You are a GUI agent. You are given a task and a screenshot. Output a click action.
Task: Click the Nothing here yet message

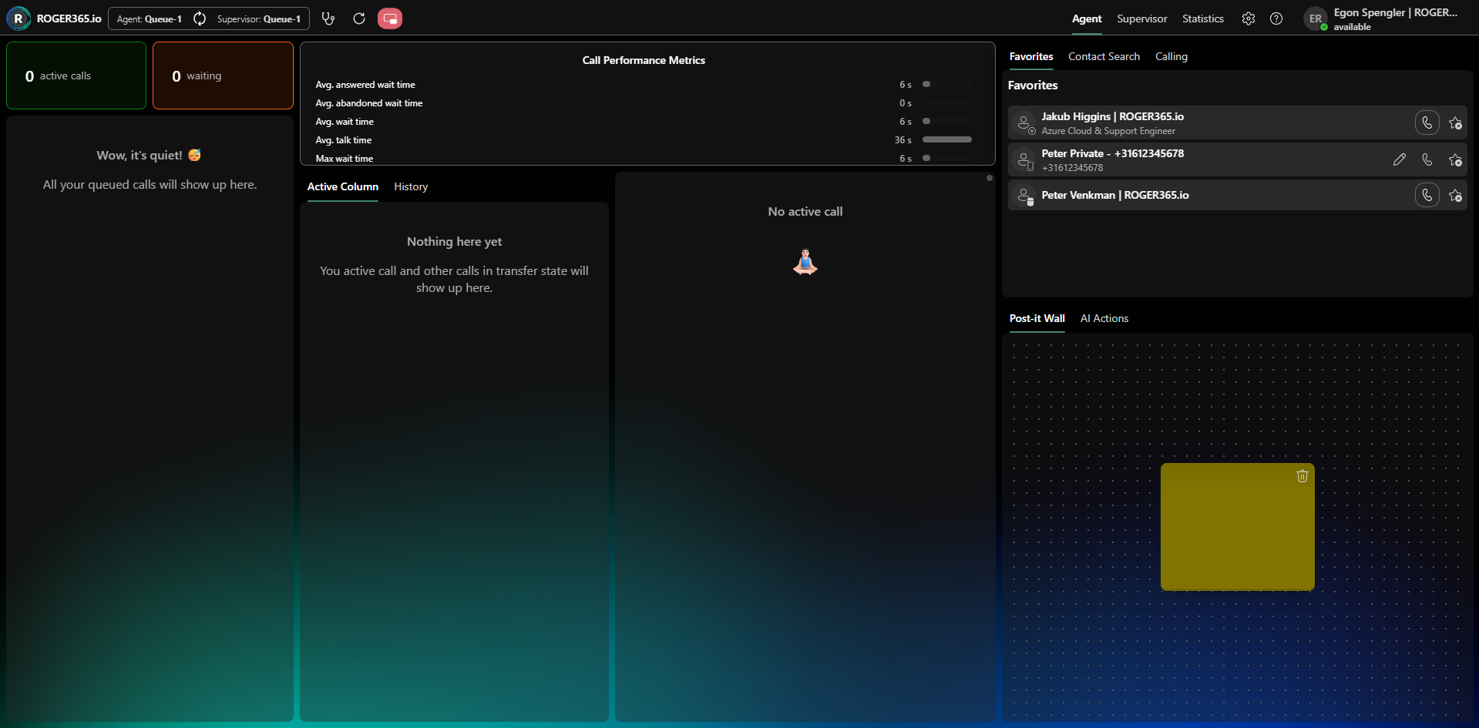pos(455,241)
